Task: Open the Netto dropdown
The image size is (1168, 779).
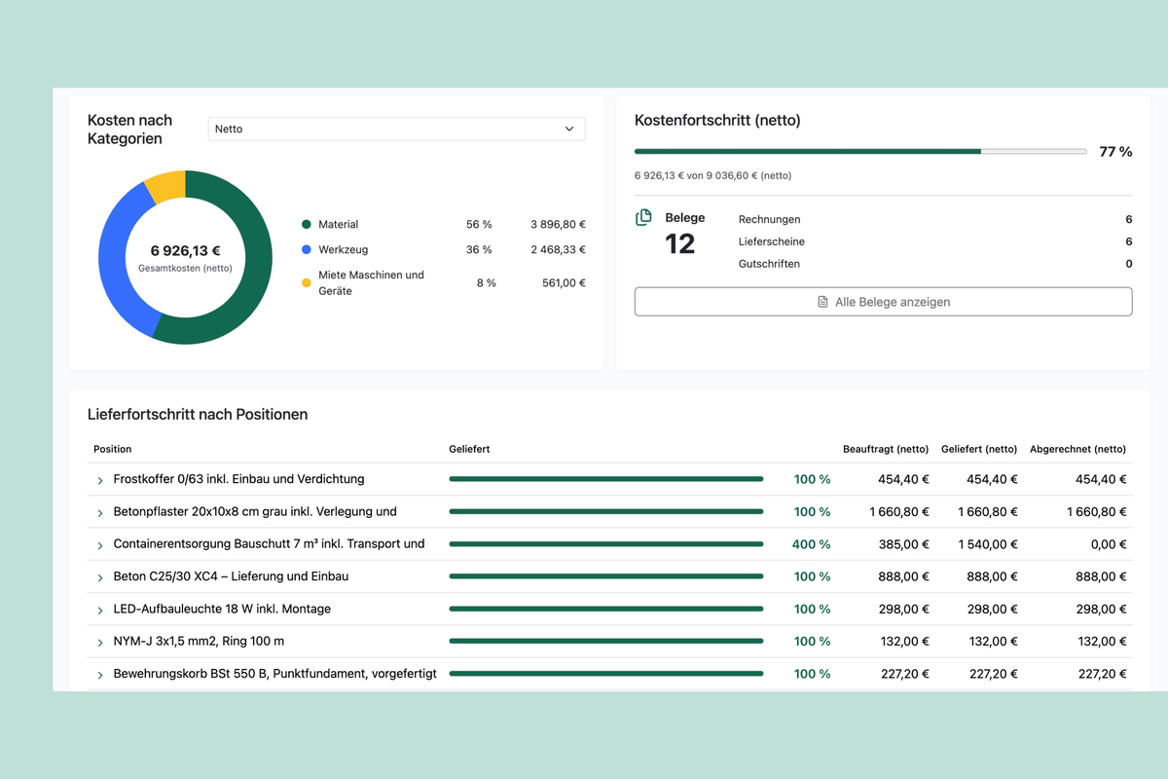Action: coord(396,129)
